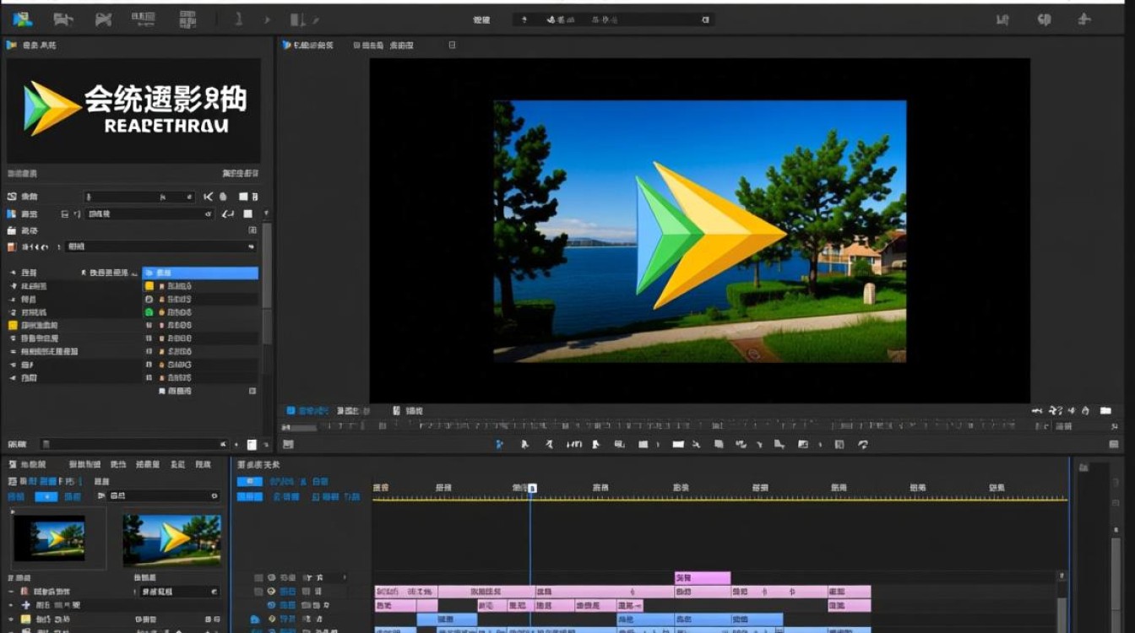Click the blue button above the left bin thumbnail
1135x633 pixels.
pyautogui.click(x=46, y=496)
